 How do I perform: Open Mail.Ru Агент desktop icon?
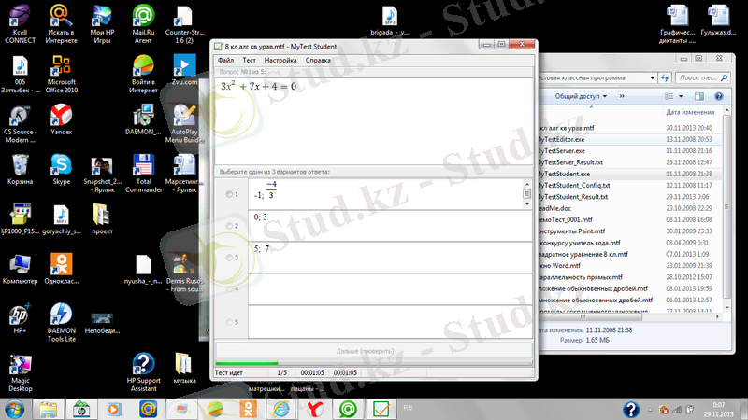point(143,21)
